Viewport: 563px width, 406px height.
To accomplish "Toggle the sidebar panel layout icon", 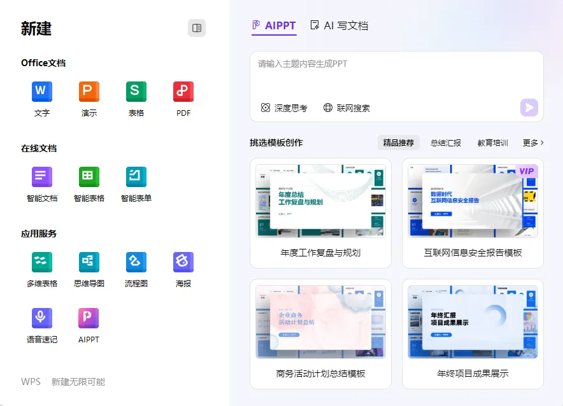I will pyautogui.click(x=197, y=28).
